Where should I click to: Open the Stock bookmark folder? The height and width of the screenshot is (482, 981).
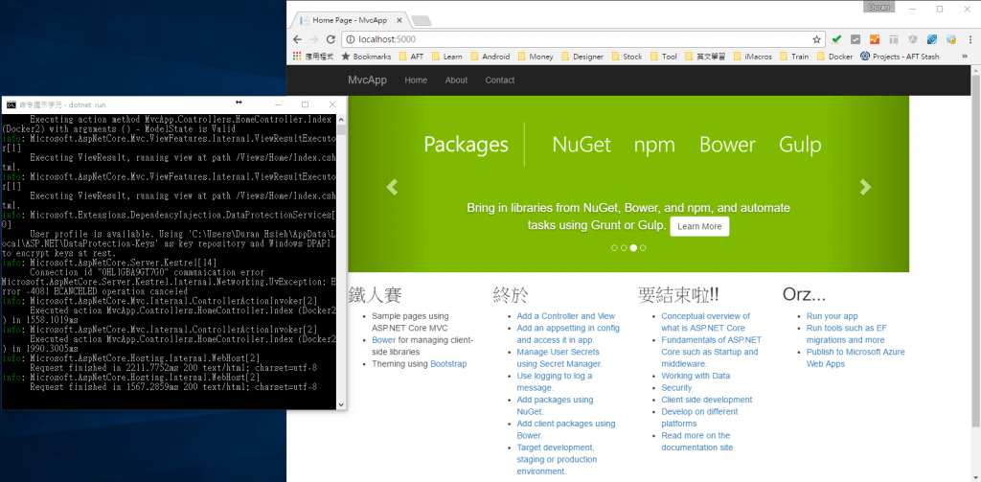click(627, 57)
